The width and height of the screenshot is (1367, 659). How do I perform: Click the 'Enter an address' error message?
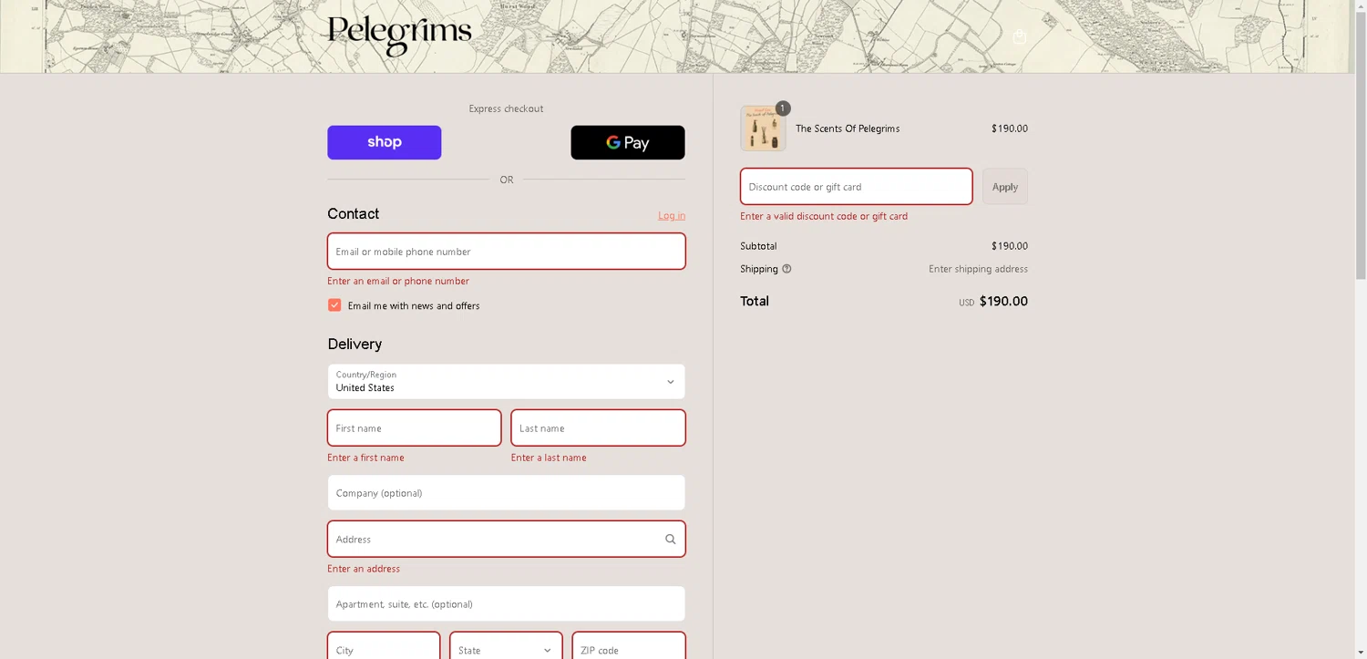(364, 569)
